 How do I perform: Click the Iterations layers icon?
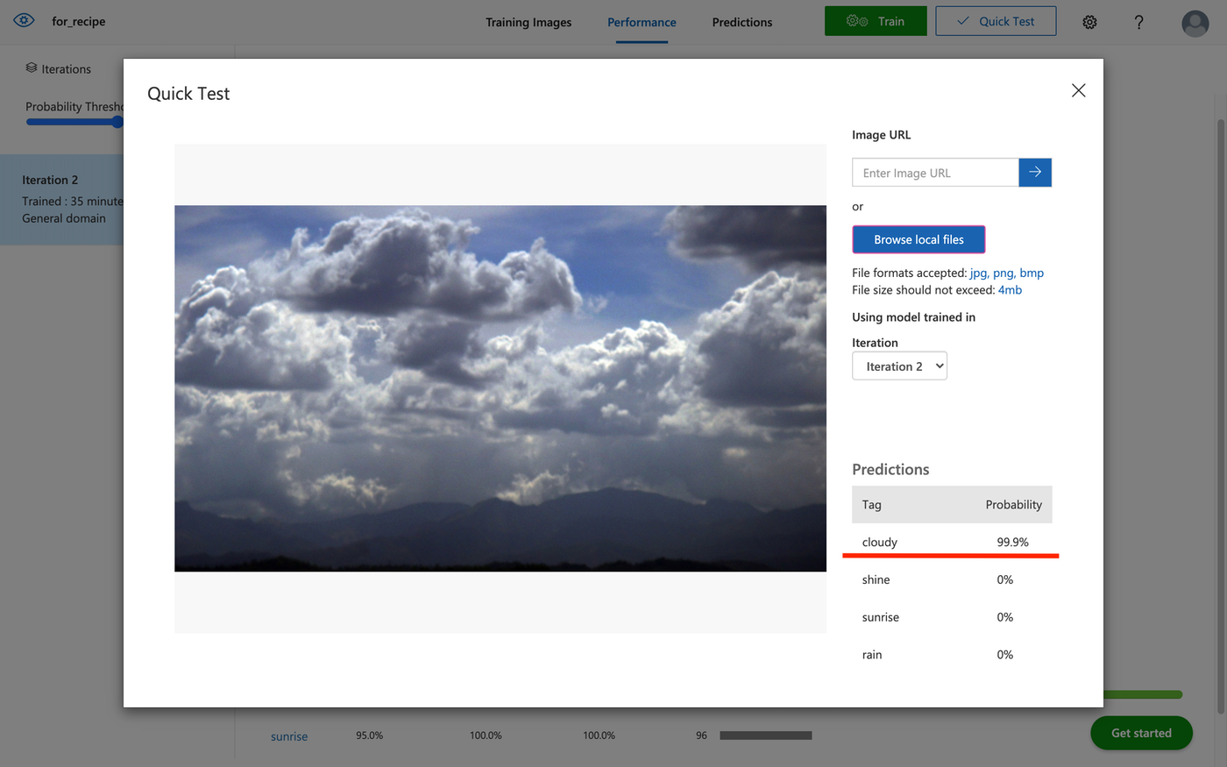click(32, 68)
